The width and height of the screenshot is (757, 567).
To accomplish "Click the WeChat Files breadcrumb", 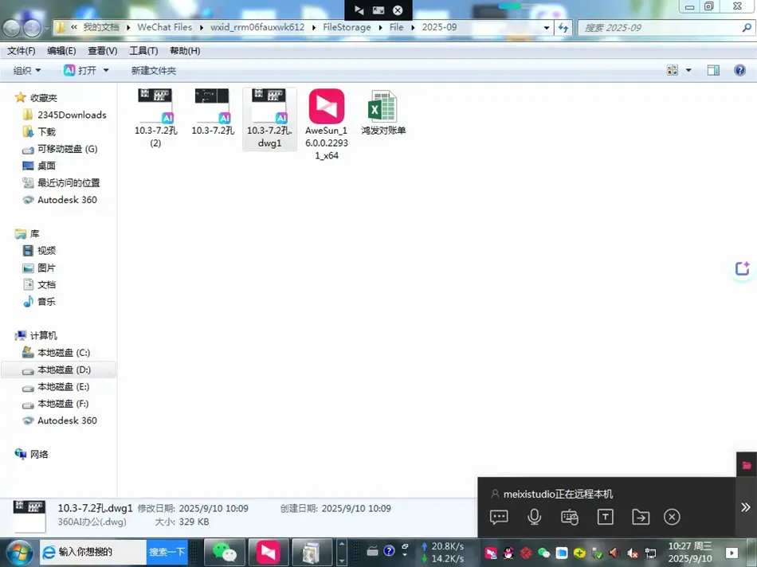I will click(x=165, y=27).
